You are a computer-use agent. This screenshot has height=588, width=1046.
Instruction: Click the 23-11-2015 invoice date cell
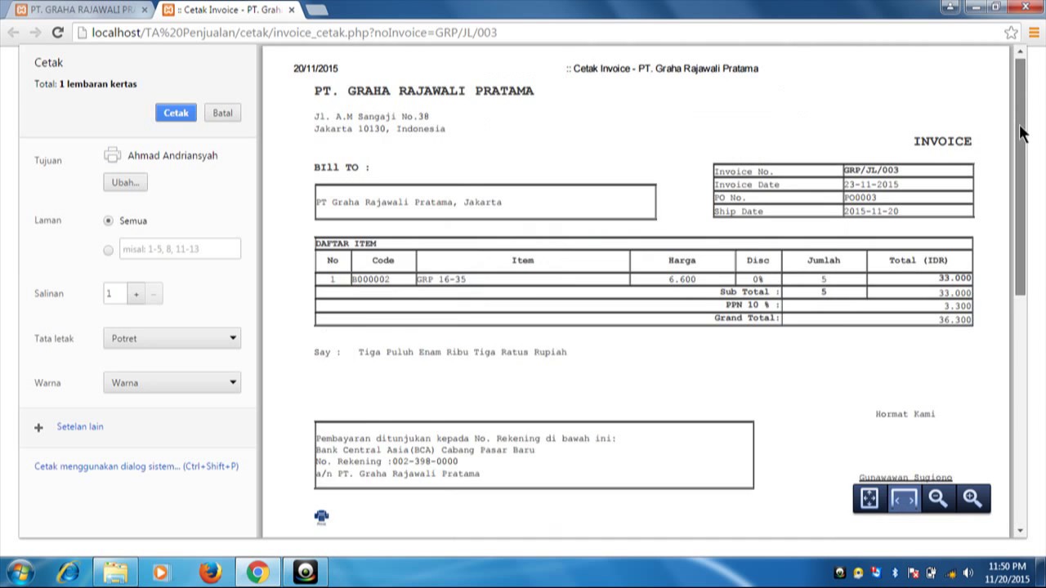(908, 185)
